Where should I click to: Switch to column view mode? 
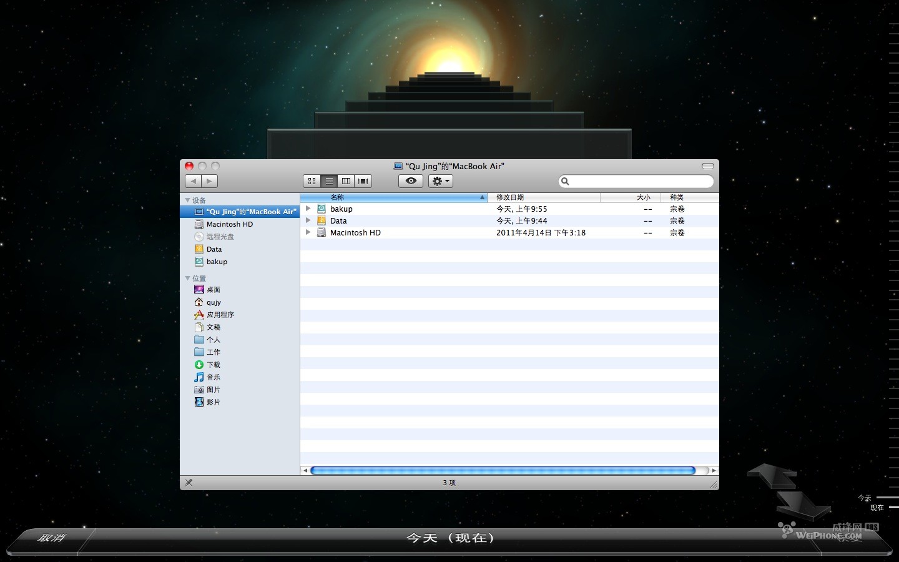click(346, 181)
